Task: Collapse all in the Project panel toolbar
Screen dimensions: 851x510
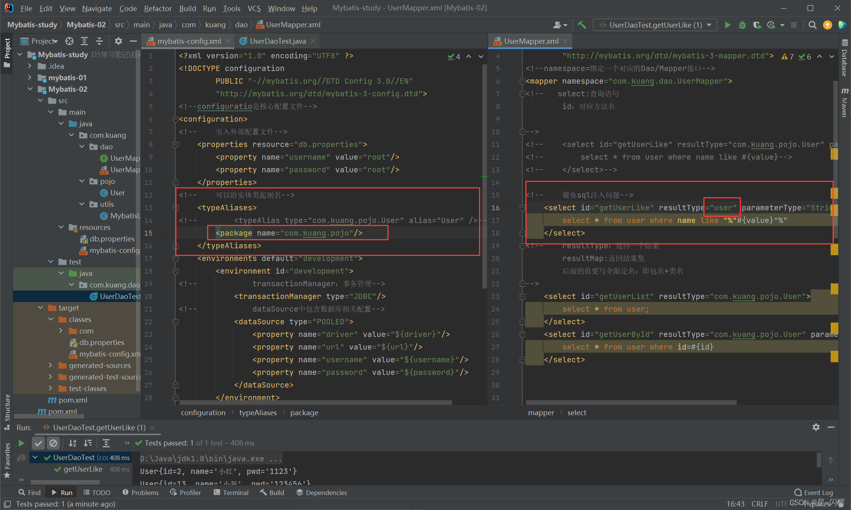Action: point(99,41)
